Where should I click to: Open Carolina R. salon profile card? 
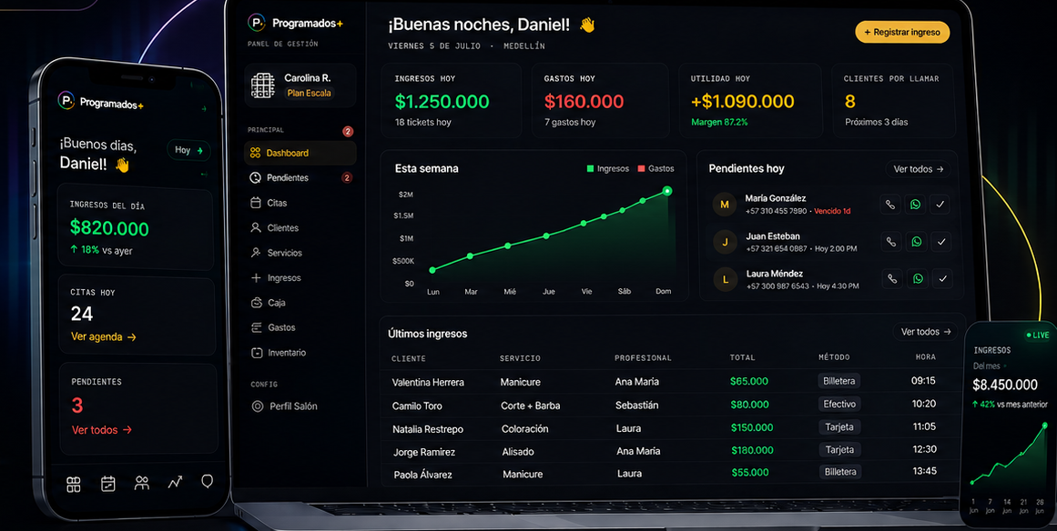(300, 85)
